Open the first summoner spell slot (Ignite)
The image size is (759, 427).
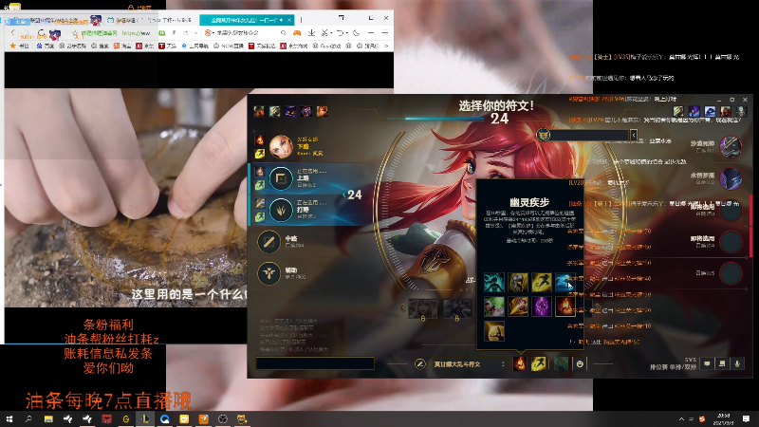tap(520, 363)
